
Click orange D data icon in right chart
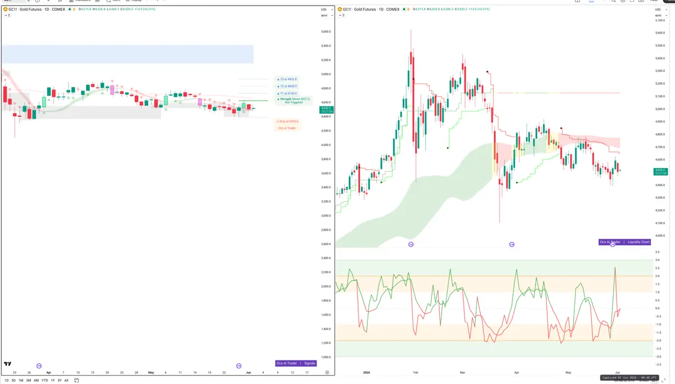point(409,10)
